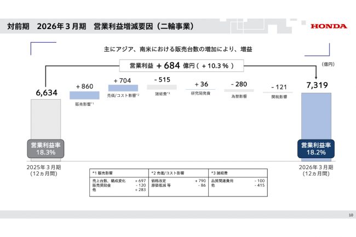
Task: Click the navy 営業利益率 18.2% badge
Action: pos(316,149)
